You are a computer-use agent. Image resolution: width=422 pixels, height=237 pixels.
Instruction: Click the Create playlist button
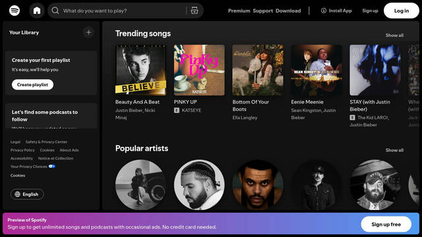pos(32,85)
